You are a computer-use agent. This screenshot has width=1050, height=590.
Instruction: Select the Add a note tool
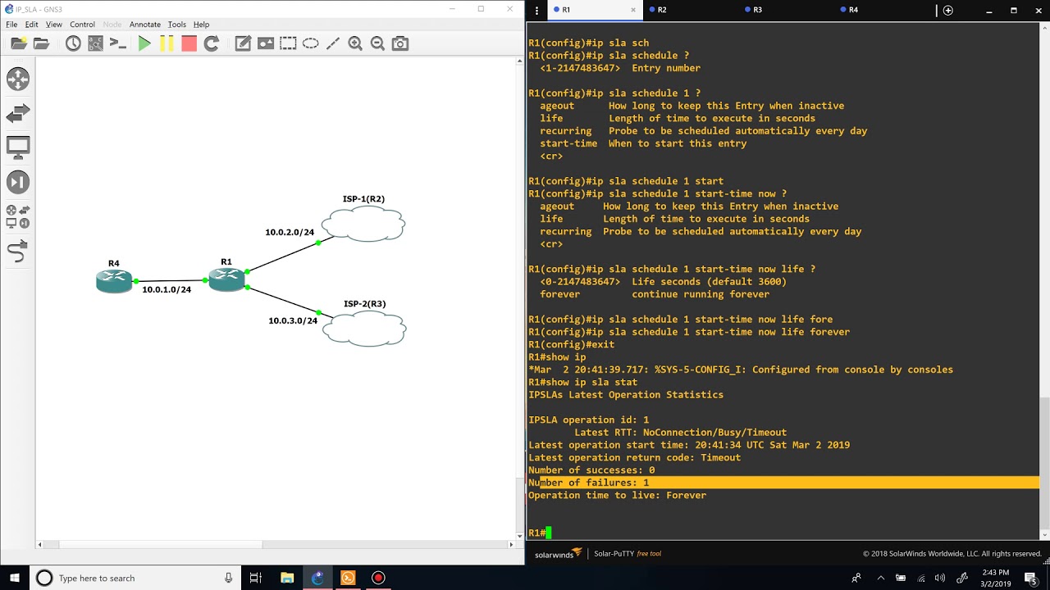point(243,43)
